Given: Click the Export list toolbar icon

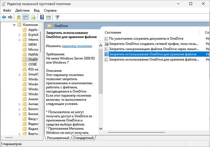Looking at the screenshot, I should 34,17.
